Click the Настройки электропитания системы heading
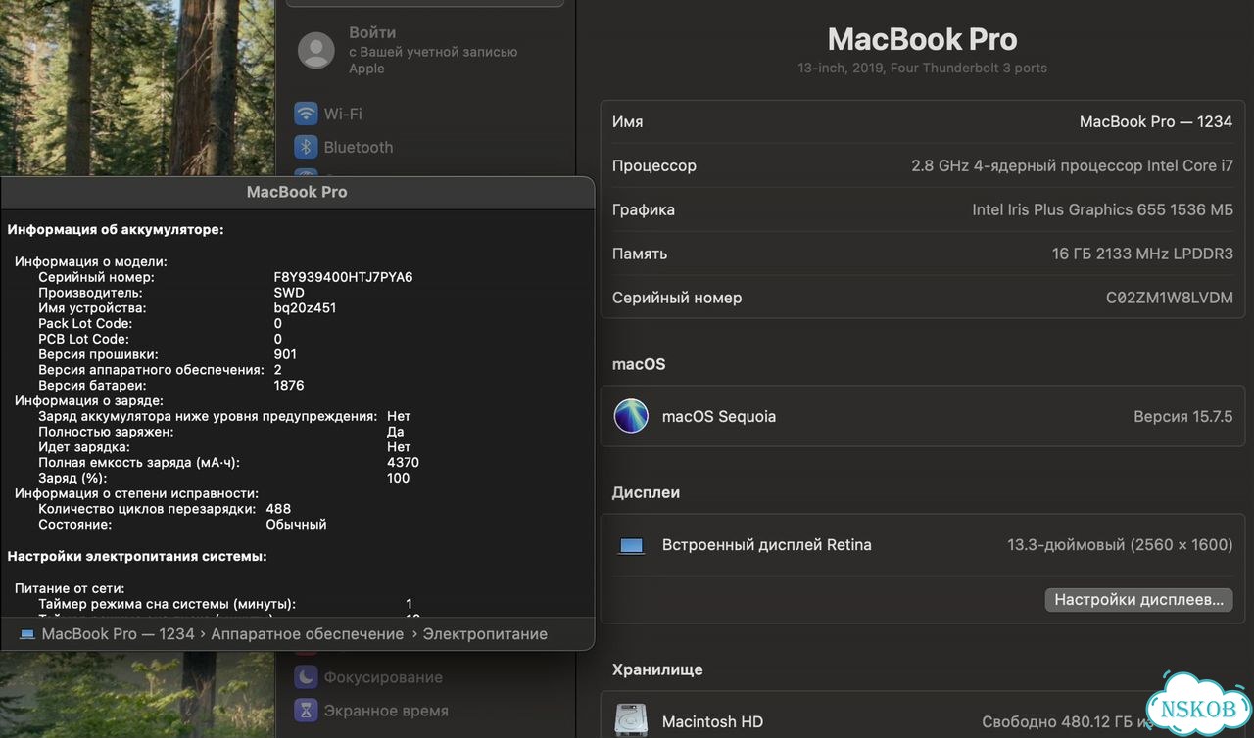1254x738 pixels. (x=137, y=556)
